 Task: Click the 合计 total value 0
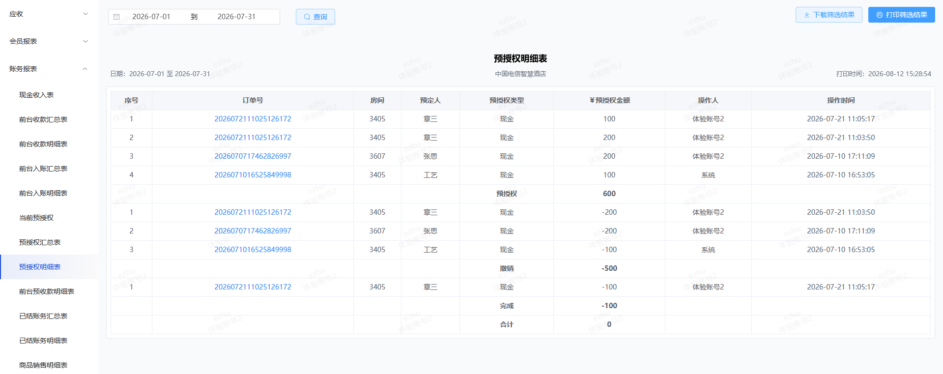click(x=609, y=324)
